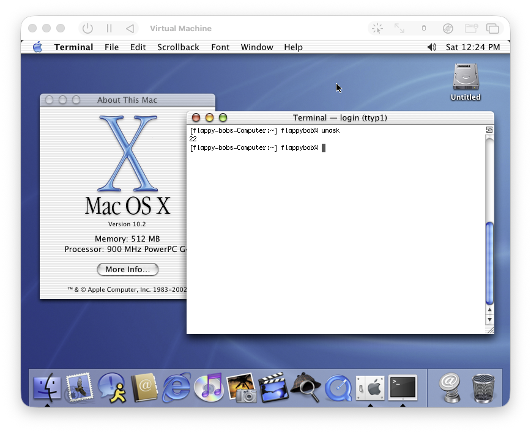Open iTunes from the Dock

tap(209, 388)
